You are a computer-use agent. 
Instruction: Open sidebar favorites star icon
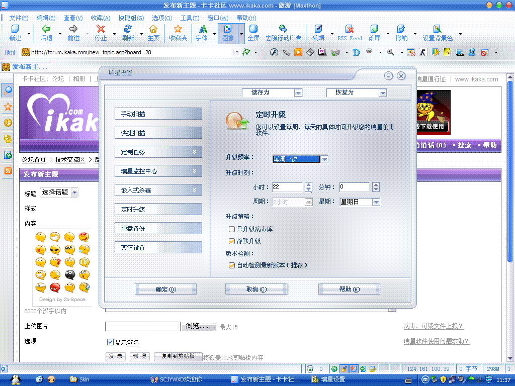pyautogui.click(x=8, y=107)
